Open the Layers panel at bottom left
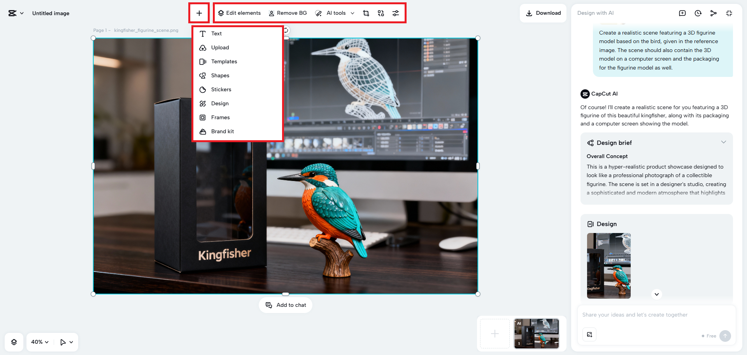The image size is (747, 355). coord(14,342)
